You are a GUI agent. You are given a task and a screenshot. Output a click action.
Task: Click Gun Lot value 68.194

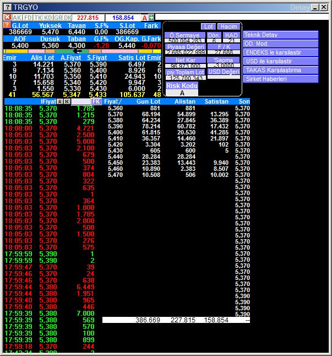(x=151, y=114)
